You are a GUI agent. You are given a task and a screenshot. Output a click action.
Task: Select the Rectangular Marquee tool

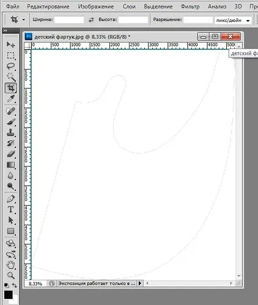10,56
